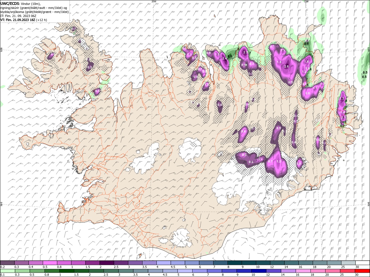370x277 pixels.
Task: Click the dark teal top-legend swatch between 8 and 9
Action: pyautogui.click(x=234, y=263)
